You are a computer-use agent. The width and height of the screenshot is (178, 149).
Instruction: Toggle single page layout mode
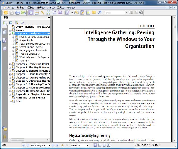coord(95,145)
